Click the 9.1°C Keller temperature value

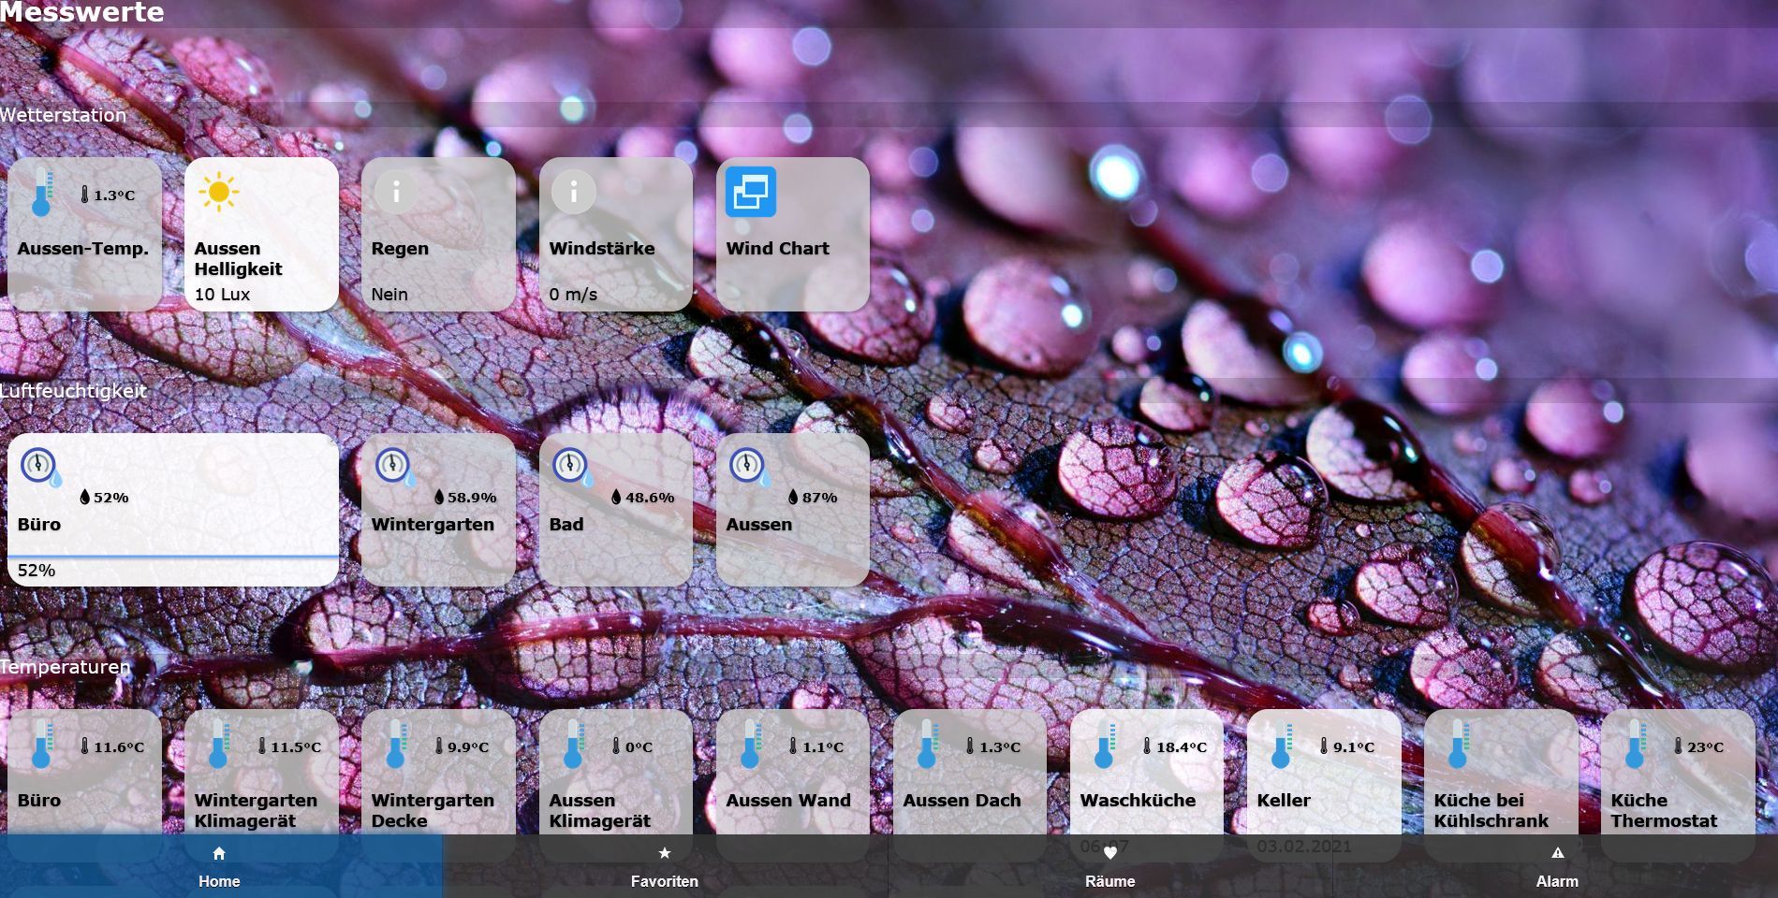[1354, 747]
